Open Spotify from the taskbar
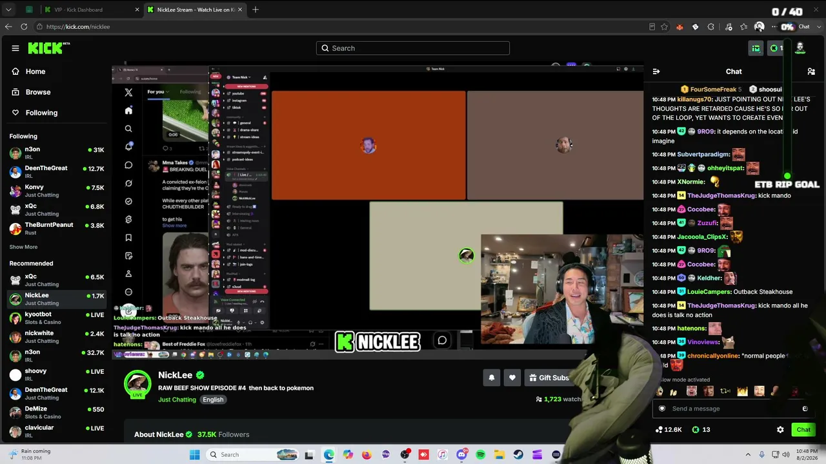Viewport: 826px width, 464px height. click(480, 455)
